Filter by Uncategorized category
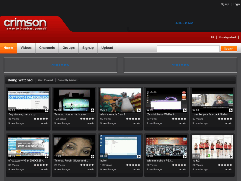The image size is (241, 181). [227, 37]
